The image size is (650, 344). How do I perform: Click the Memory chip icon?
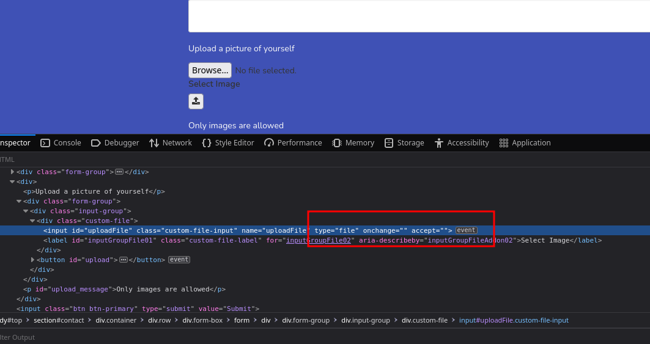[x=336, y=143]
